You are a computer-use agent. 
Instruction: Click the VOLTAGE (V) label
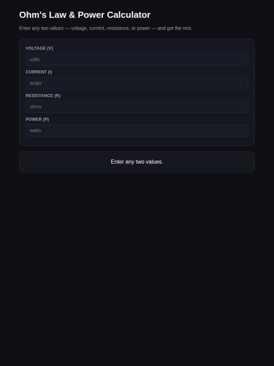pos(39,48)
